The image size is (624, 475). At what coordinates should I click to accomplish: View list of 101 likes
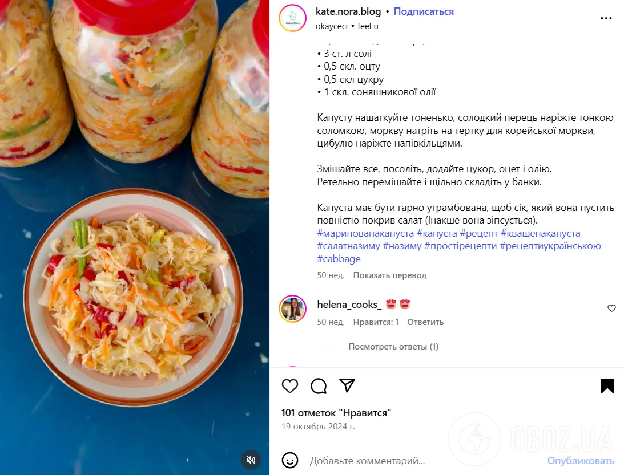click(x=336, y=413)
